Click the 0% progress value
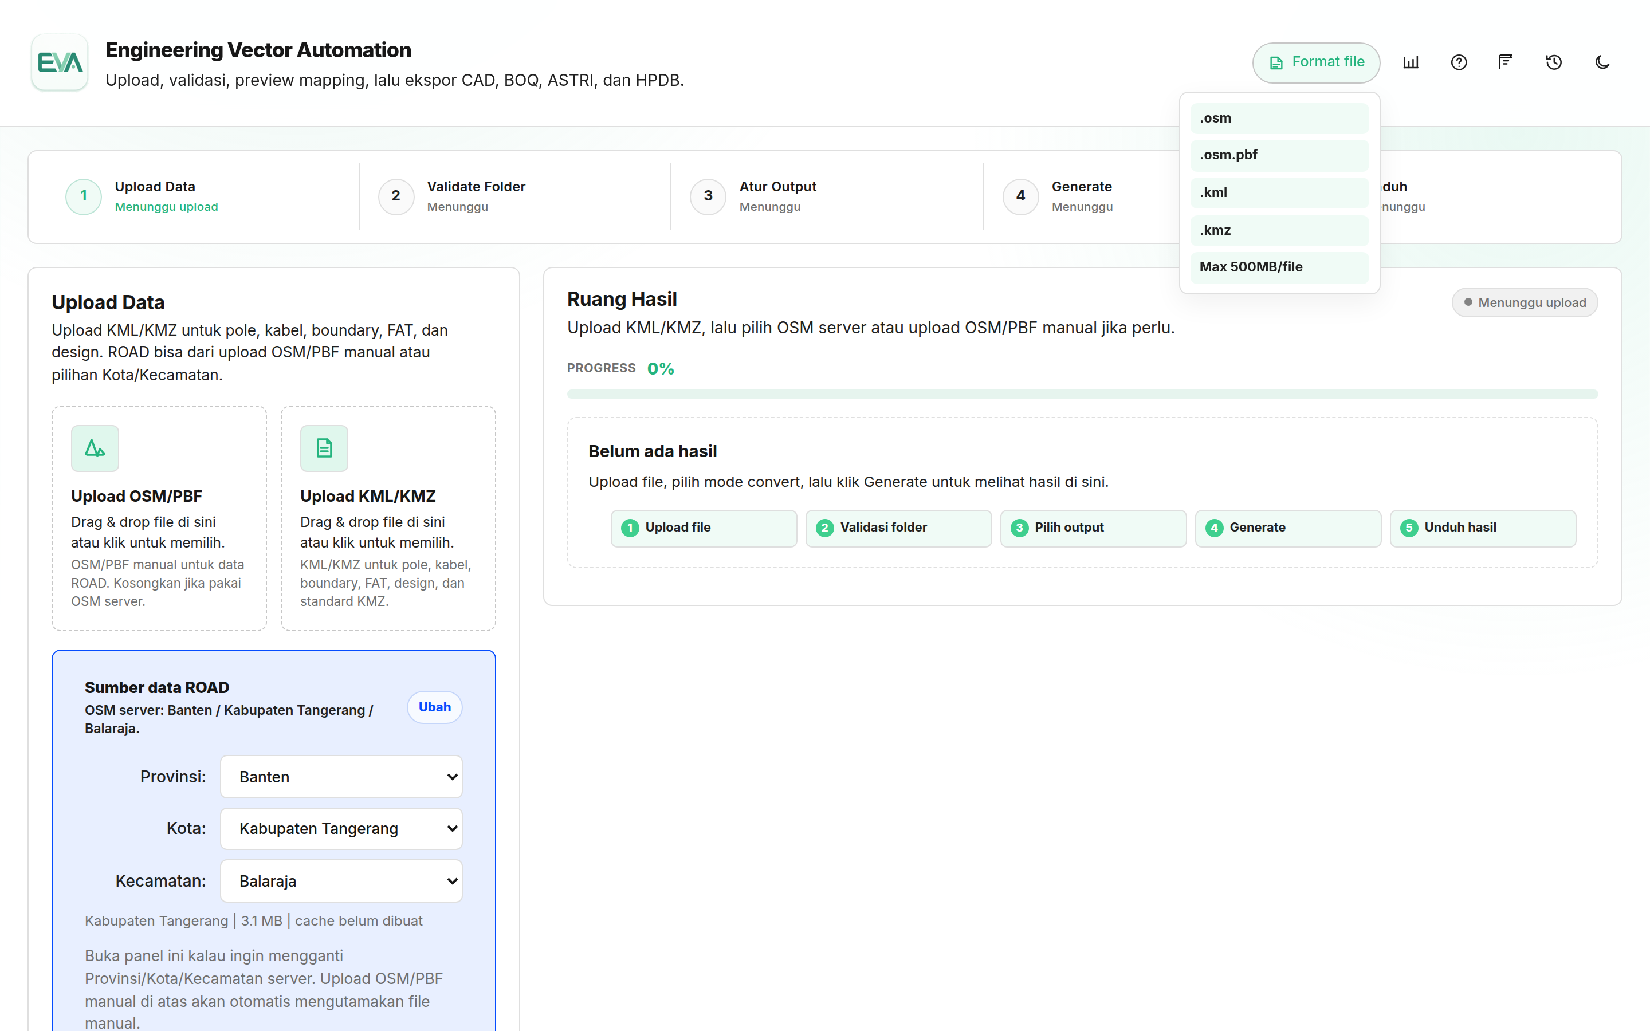The width and height of the screenshot is (1650, 1031). [661, 369]
